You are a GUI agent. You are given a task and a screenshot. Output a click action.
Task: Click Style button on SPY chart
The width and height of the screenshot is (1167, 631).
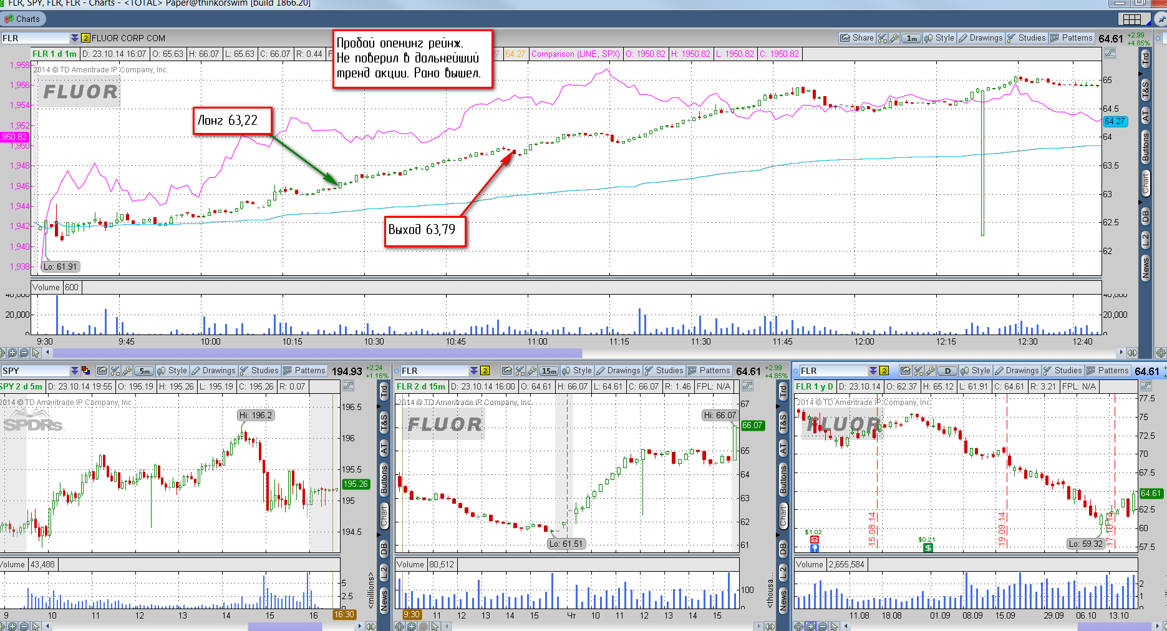coord(172,371)
